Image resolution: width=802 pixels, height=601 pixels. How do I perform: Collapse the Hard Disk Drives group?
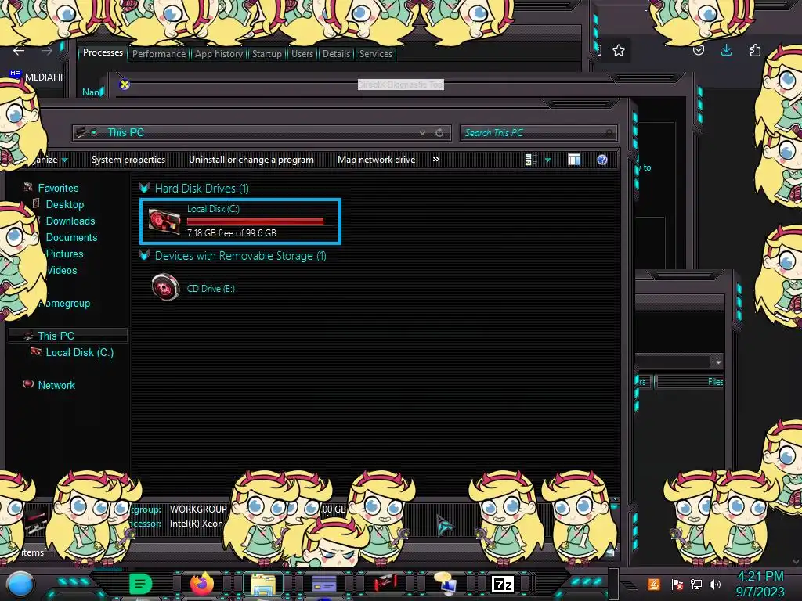coord(144,188)
